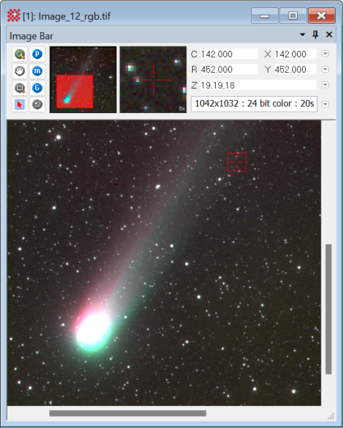The image size is (343, 428).
Task: Open the dropdown beside Y coordinate field
Action: tap(325, 69)
